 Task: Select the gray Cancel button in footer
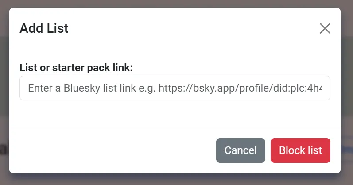[241, 150]
